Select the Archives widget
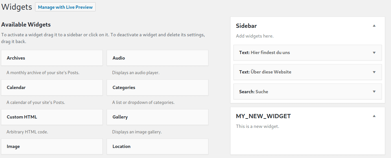The width and height of the screenshot is (391, 158). tap(52, 58)
